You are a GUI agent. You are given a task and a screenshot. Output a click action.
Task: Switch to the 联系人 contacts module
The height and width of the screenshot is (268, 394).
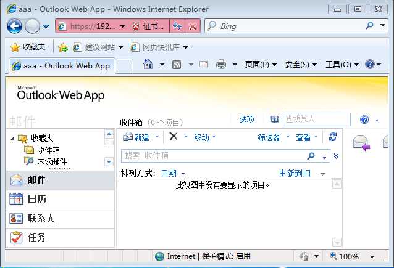(x=61, y=218)
